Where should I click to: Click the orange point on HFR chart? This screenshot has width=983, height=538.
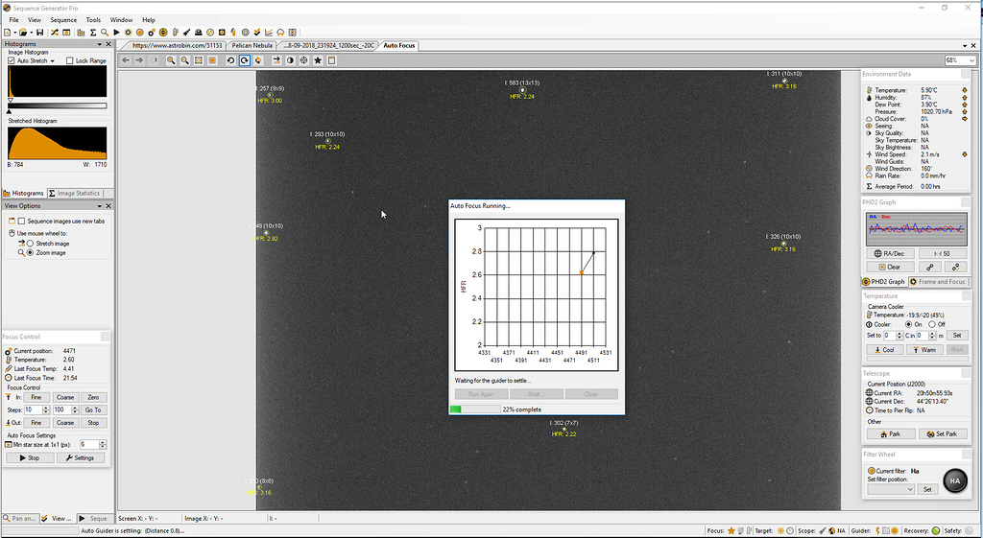click(582, 272)
